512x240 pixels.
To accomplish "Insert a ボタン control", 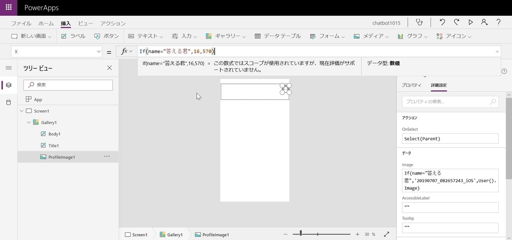I will [106, 36].
